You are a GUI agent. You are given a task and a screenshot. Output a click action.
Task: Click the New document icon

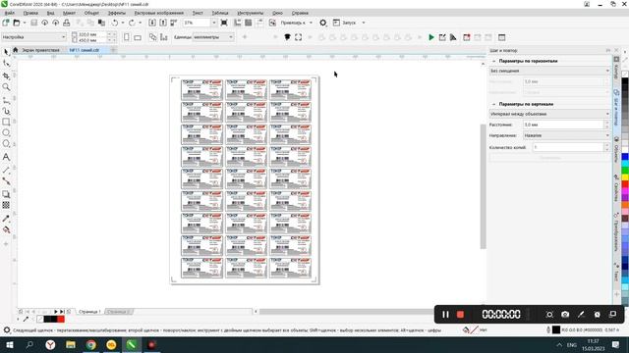6,23
